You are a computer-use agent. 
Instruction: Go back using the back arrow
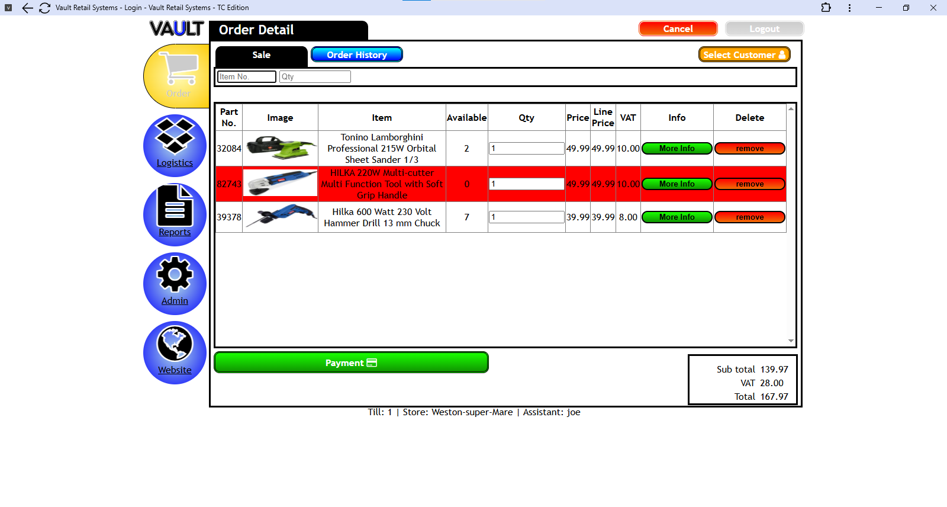[x=27, y=8]
